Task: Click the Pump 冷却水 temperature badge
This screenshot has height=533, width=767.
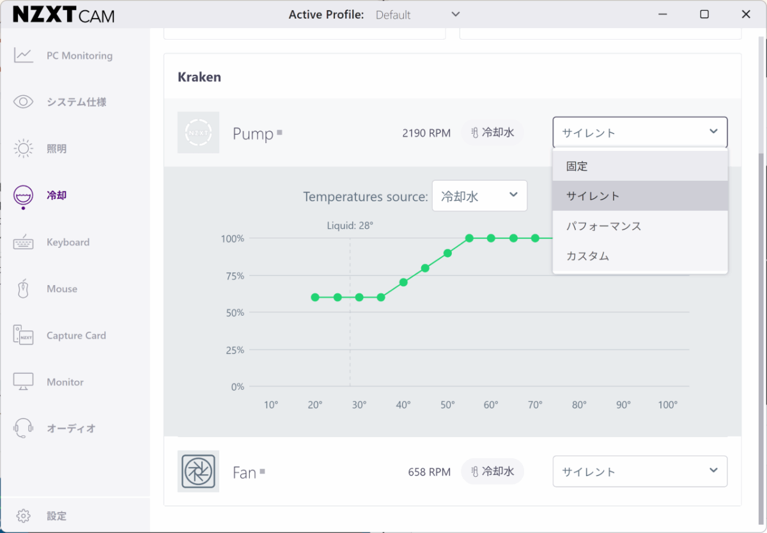Action: click(492, 133)
